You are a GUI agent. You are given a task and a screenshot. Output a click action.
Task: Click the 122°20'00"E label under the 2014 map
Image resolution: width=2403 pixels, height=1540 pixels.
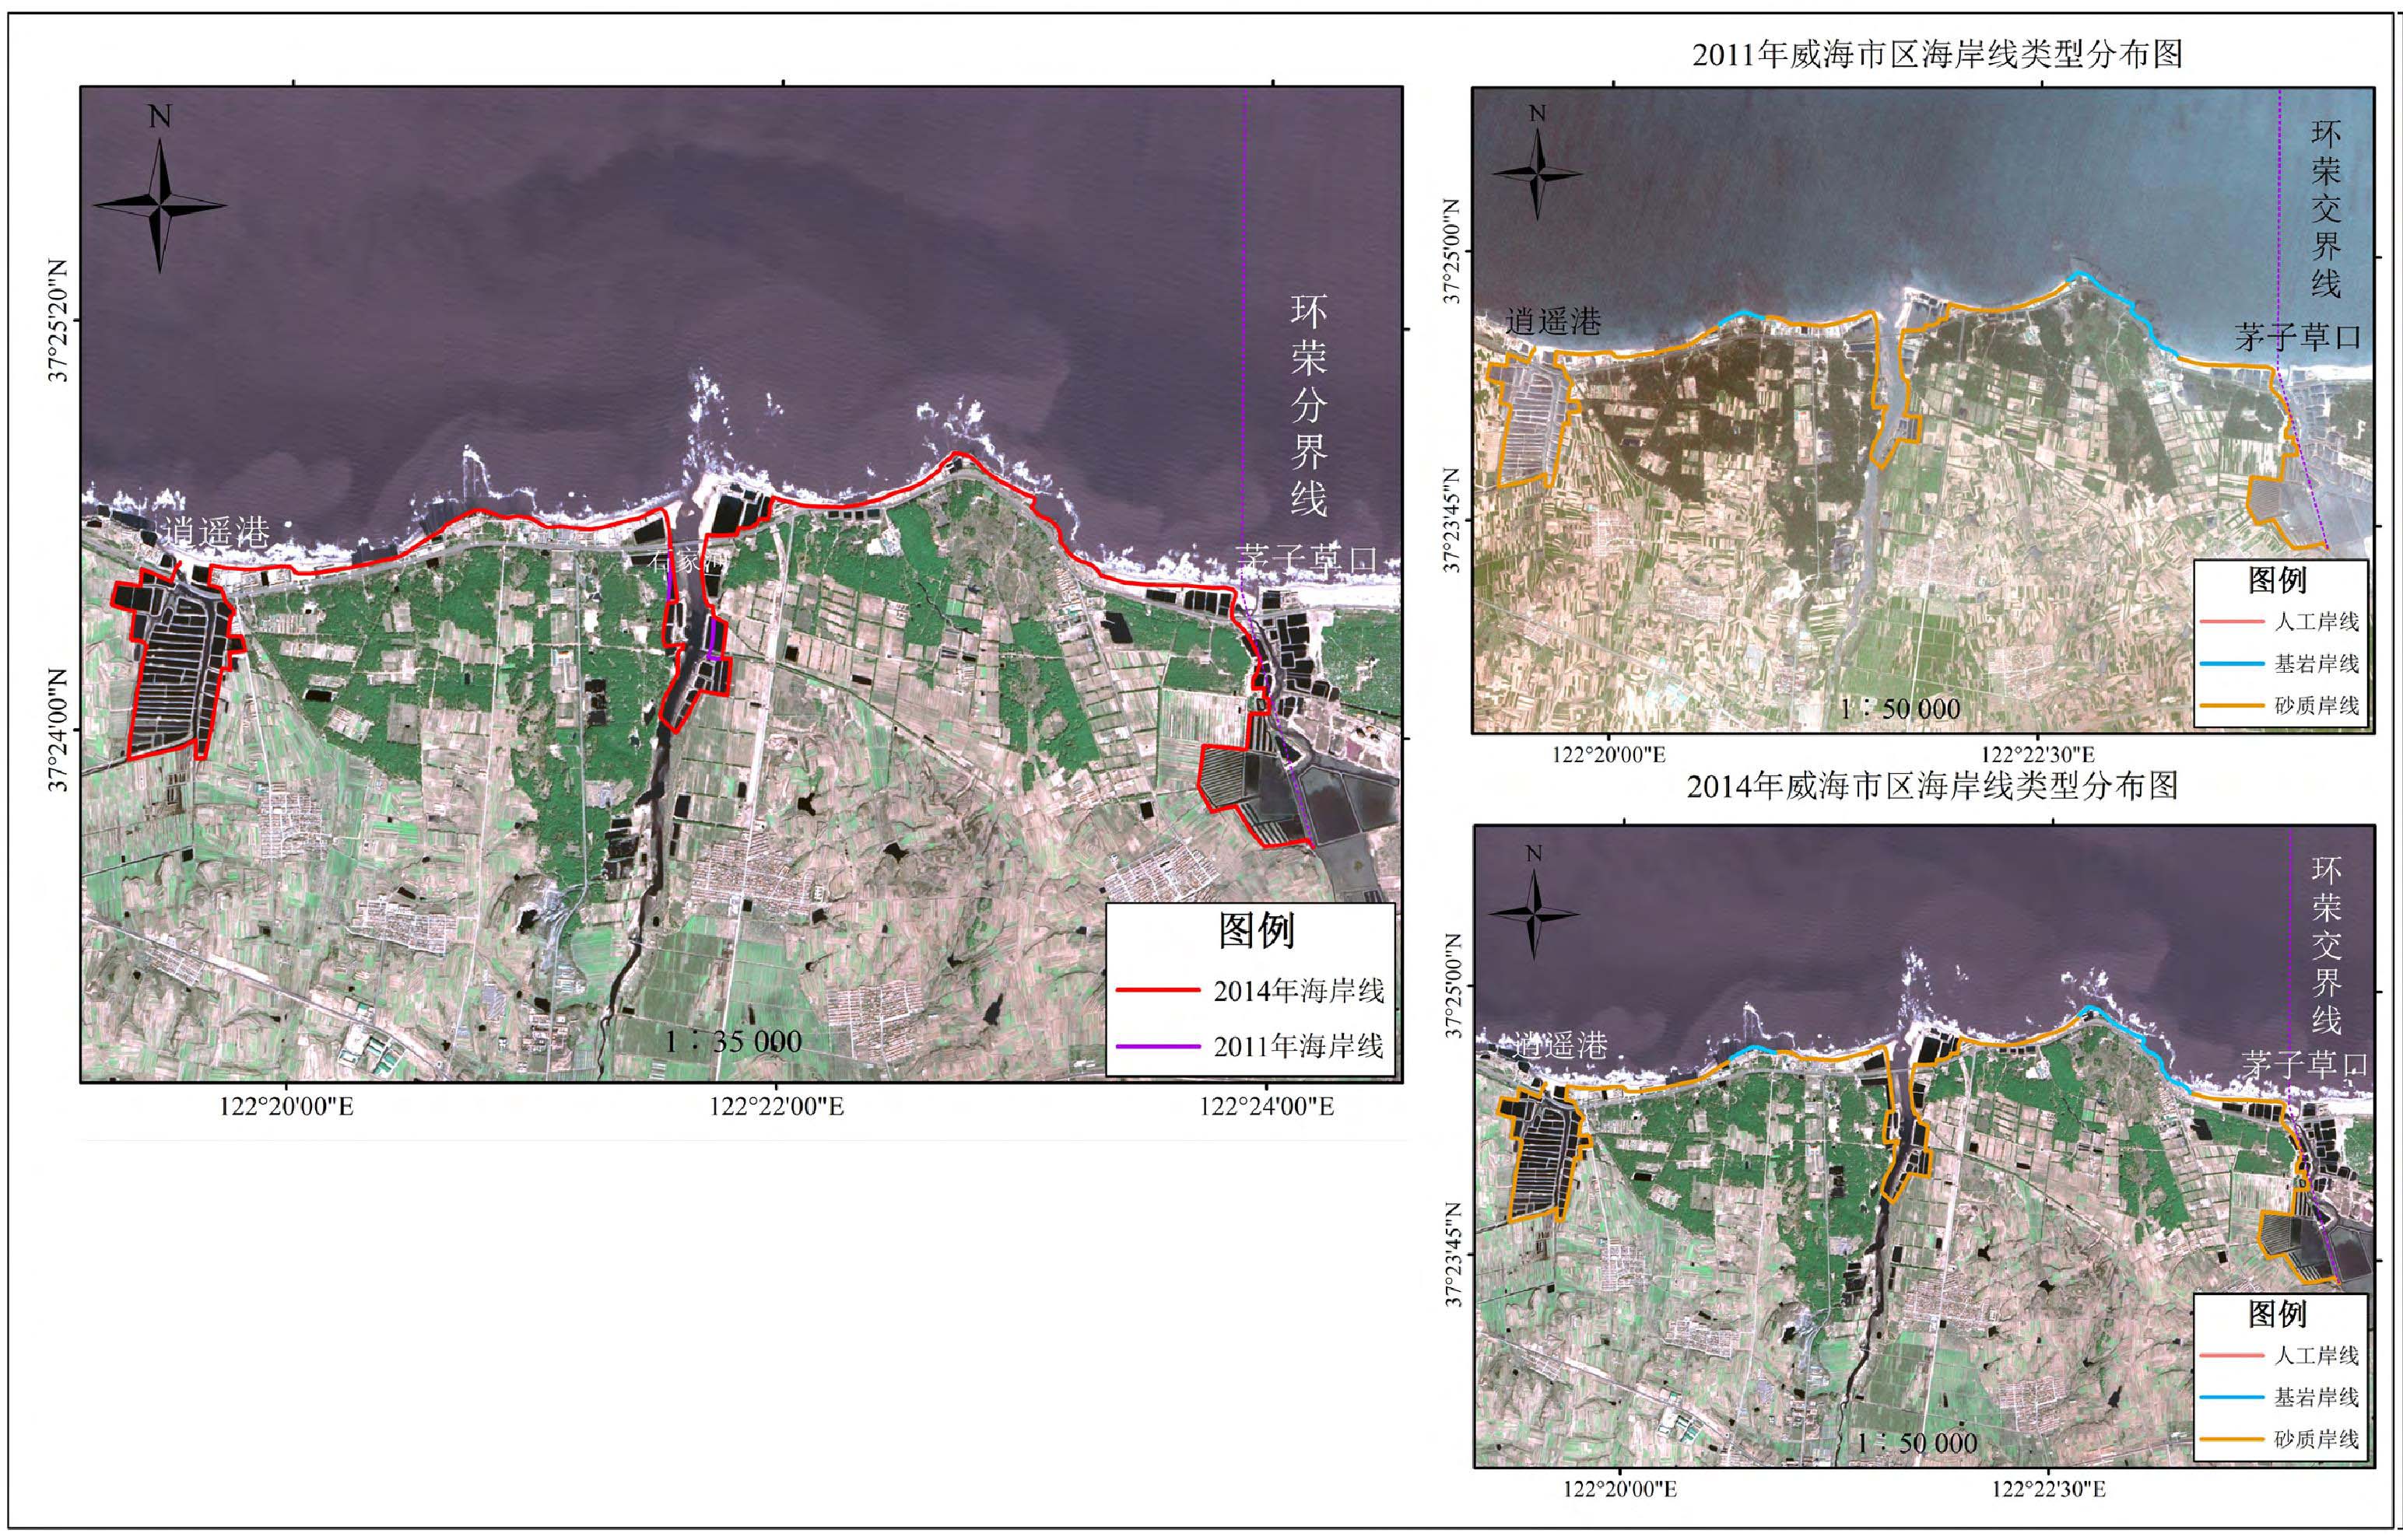click(1619, 1489)
